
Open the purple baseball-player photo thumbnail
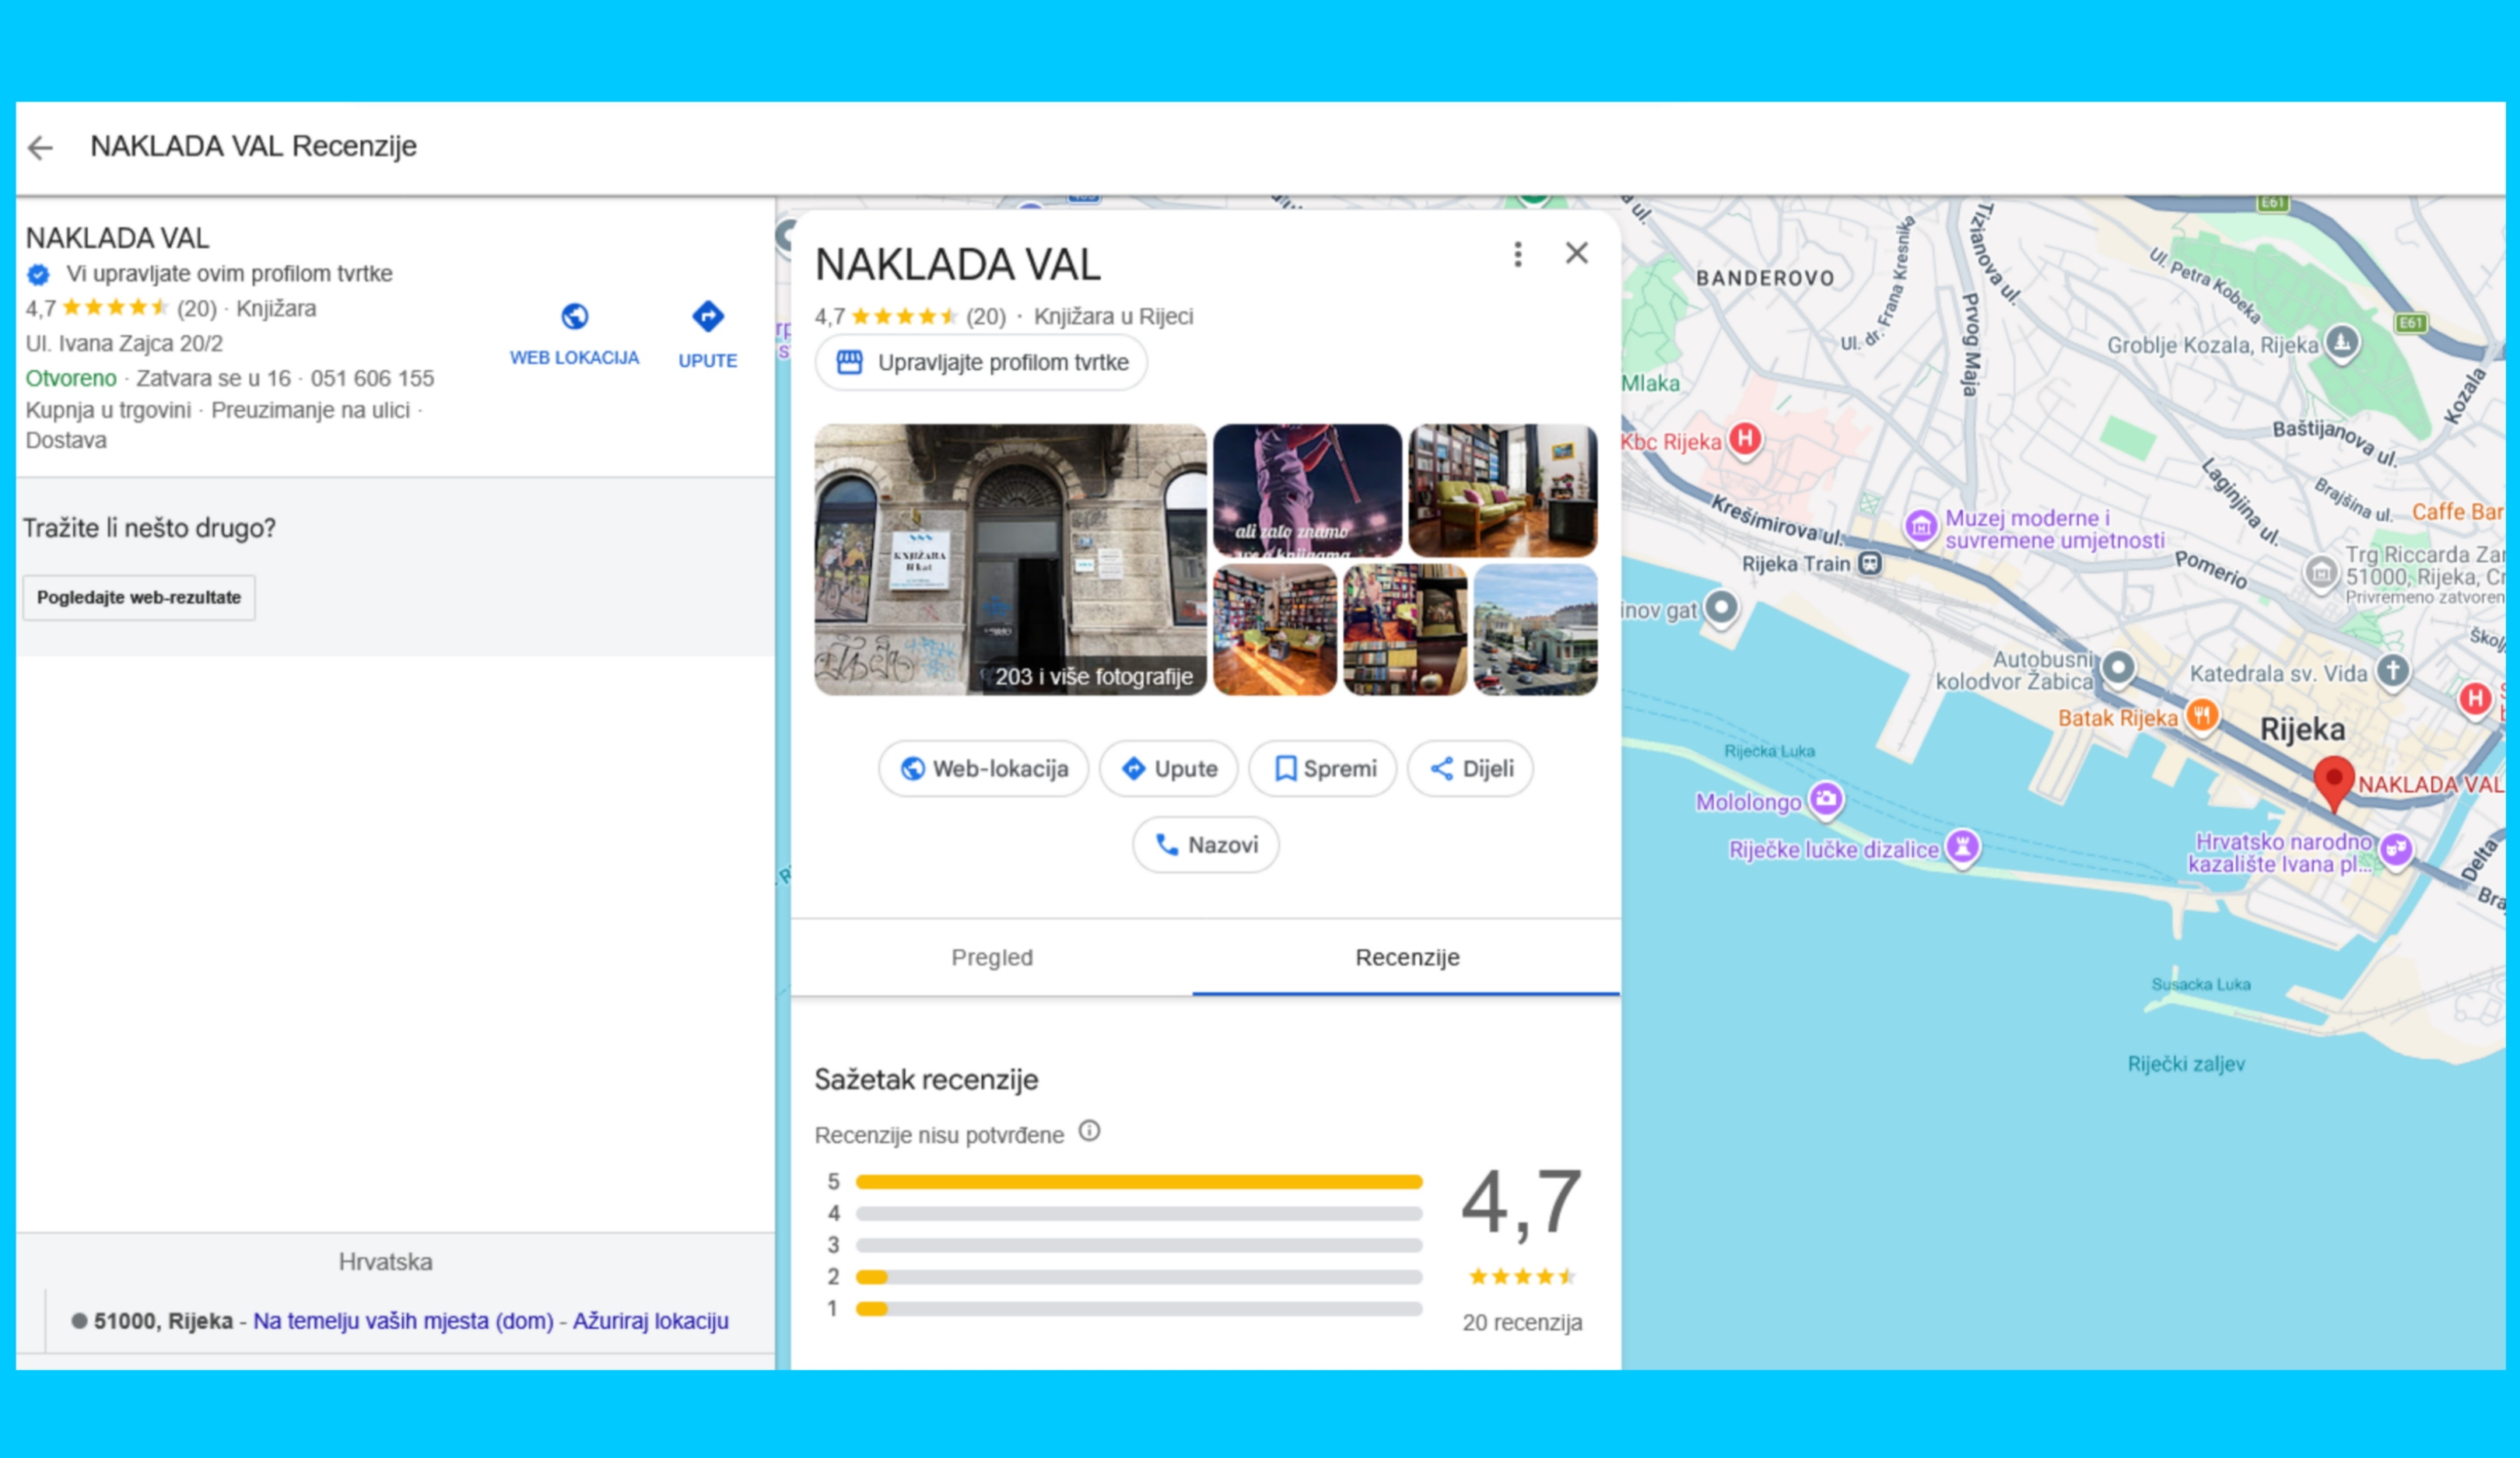pyautogui.click(x=1307, y=491)
